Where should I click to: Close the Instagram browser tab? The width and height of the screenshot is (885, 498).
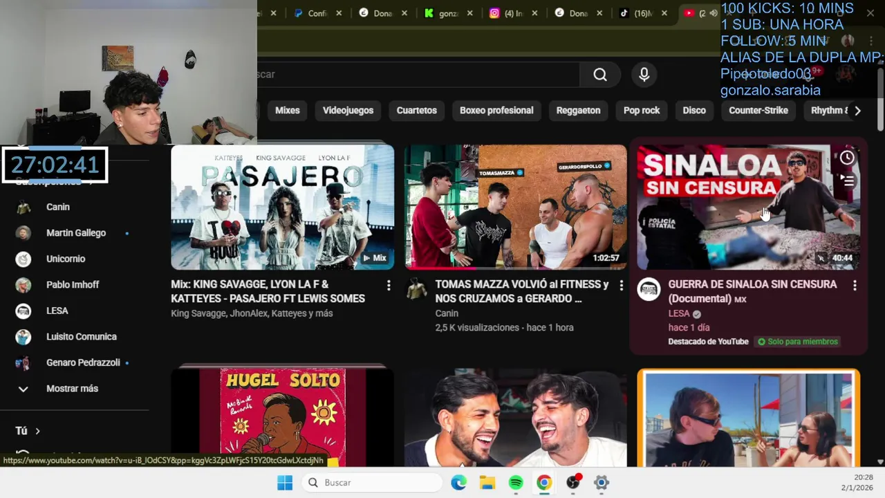tap(534, 13)
